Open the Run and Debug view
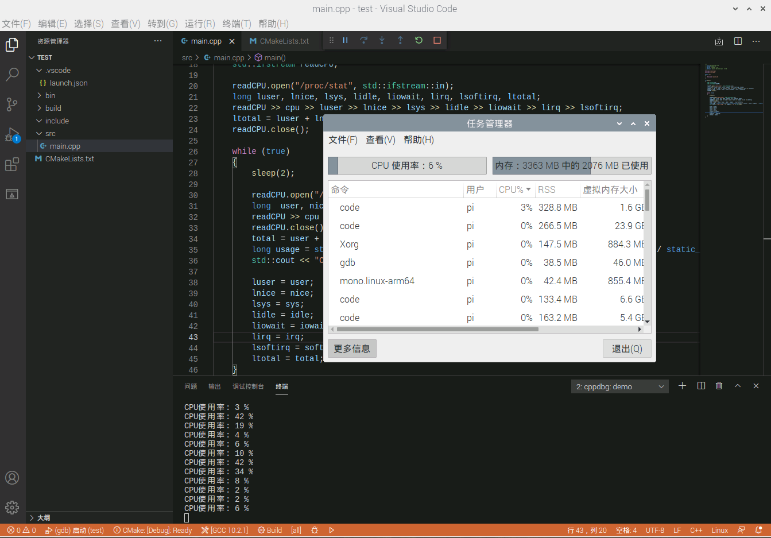 pyautogui.click(x=12, y=135)
